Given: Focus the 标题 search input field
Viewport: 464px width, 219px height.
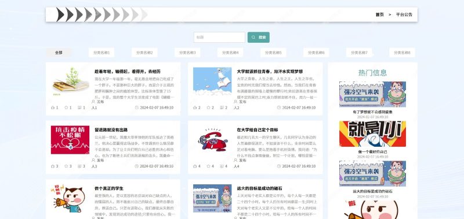Looking at the screenshot, I should [x=220, y=38].
